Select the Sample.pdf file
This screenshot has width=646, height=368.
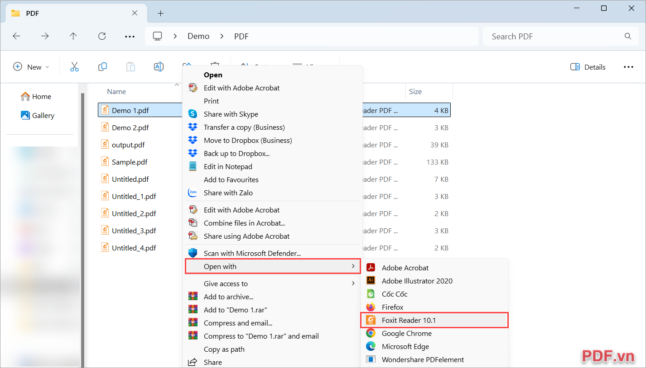130,162
